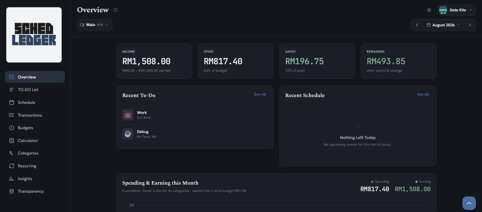
Task: Click the 63% of budget label
Action: point(215,70)
